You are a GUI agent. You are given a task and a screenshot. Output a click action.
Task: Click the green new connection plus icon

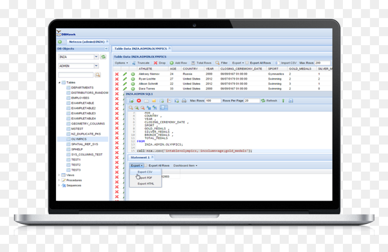pos(60,42)
